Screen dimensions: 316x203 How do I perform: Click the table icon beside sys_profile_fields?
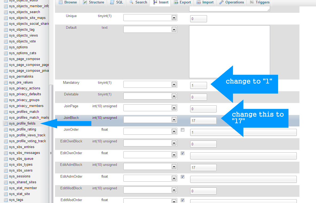6,124
